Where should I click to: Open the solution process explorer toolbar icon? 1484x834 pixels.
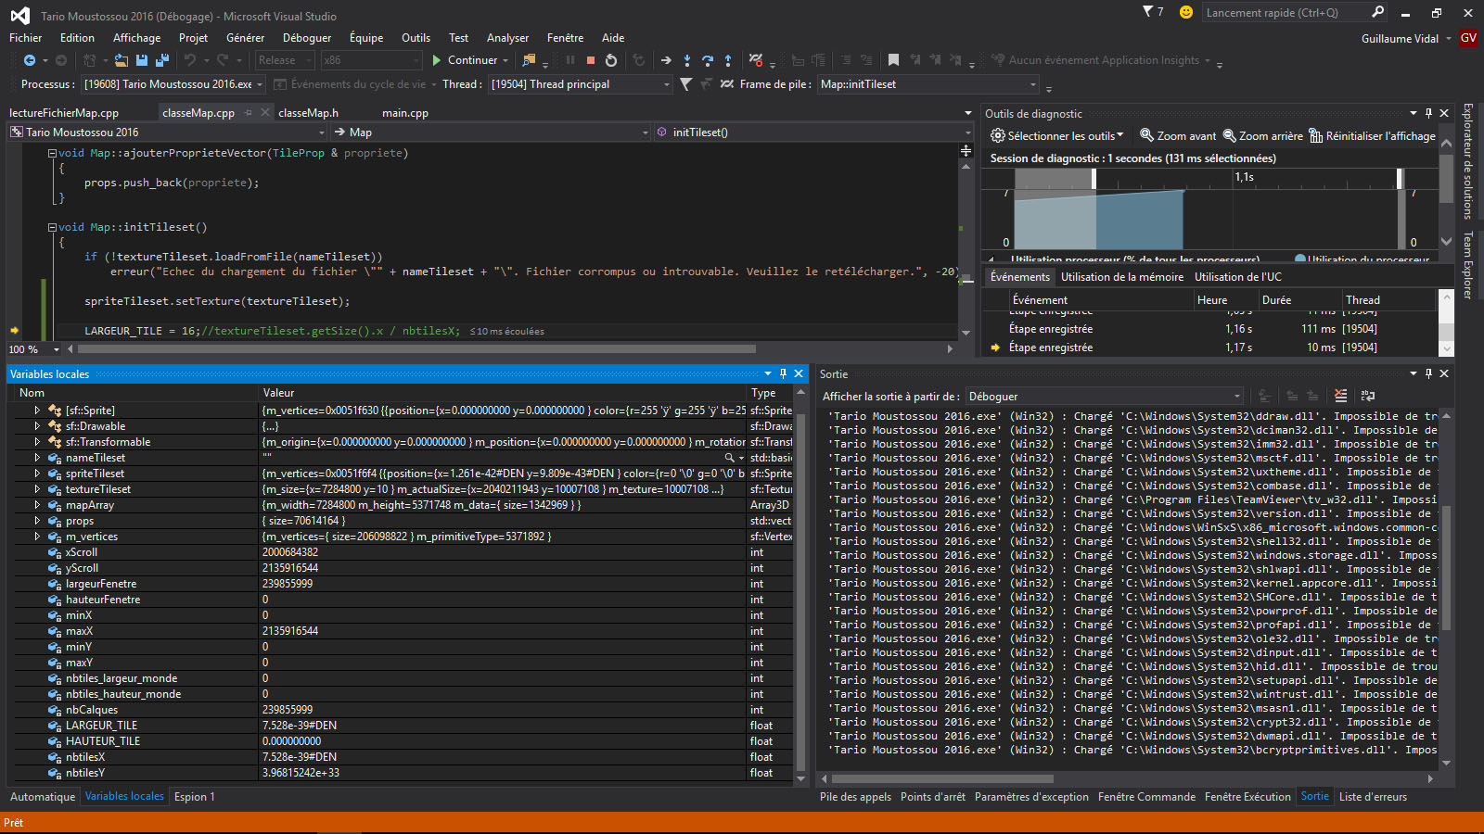(529, 60)
